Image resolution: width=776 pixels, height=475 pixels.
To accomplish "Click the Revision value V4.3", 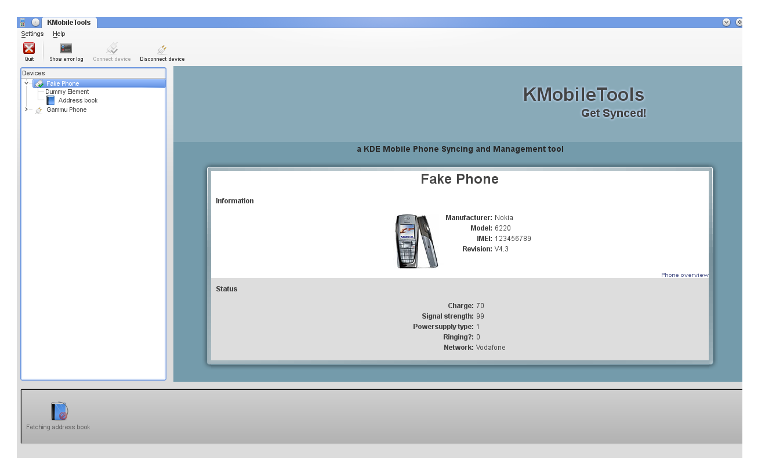I will pyautogui.click(x=502, y=249).
